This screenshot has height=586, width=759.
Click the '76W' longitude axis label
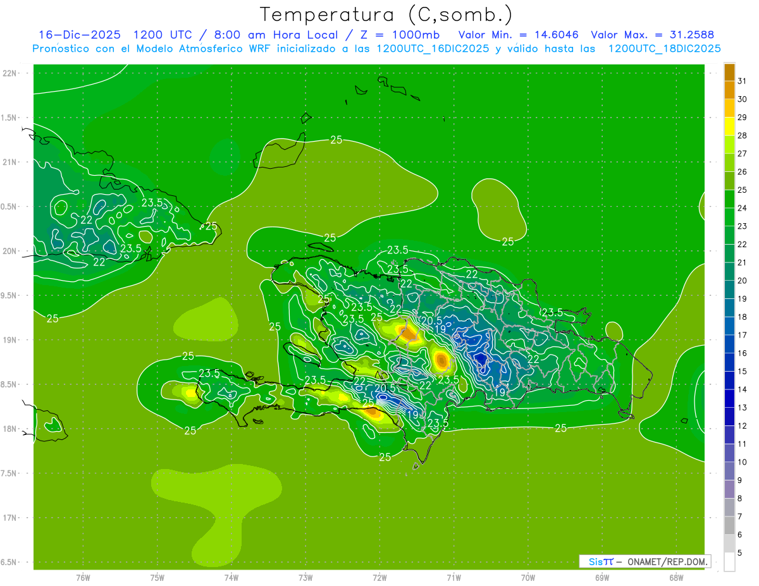[83, 577]
